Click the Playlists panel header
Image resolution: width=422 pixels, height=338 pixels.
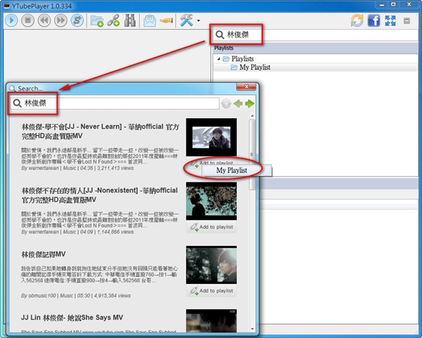coord(315,48)
